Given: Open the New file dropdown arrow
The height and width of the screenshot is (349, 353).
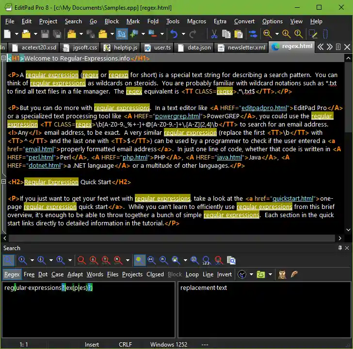Looking at the screenshot, I should [x=16, y=34].
